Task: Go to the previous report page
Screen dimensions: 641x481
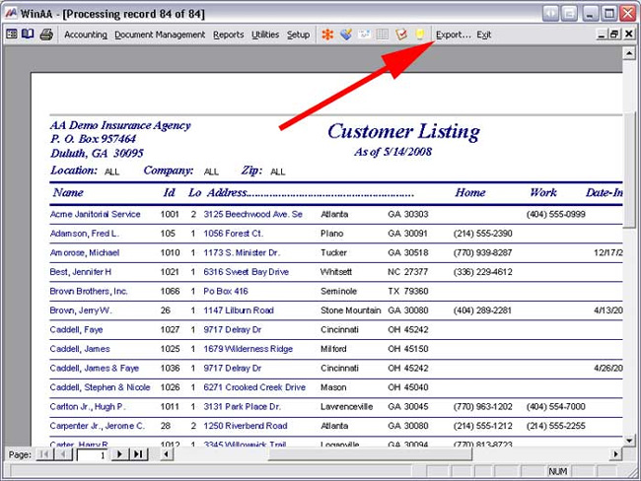Action: [63, 454]
